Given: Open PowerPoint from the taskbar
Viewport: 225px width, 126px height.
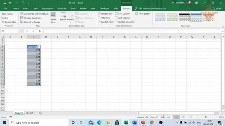Looking at the screenshot, I should tap(143, 122).
